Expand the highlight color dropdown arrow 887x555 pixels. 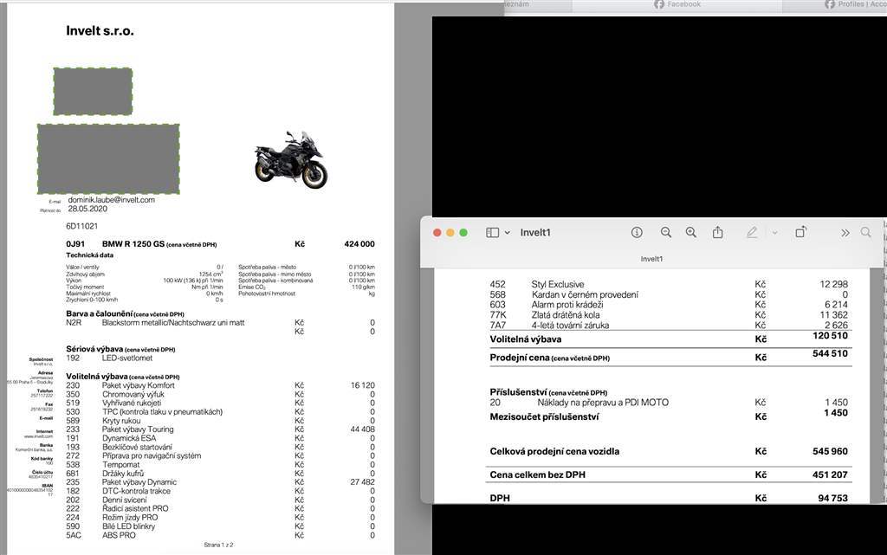coord(774,233)
